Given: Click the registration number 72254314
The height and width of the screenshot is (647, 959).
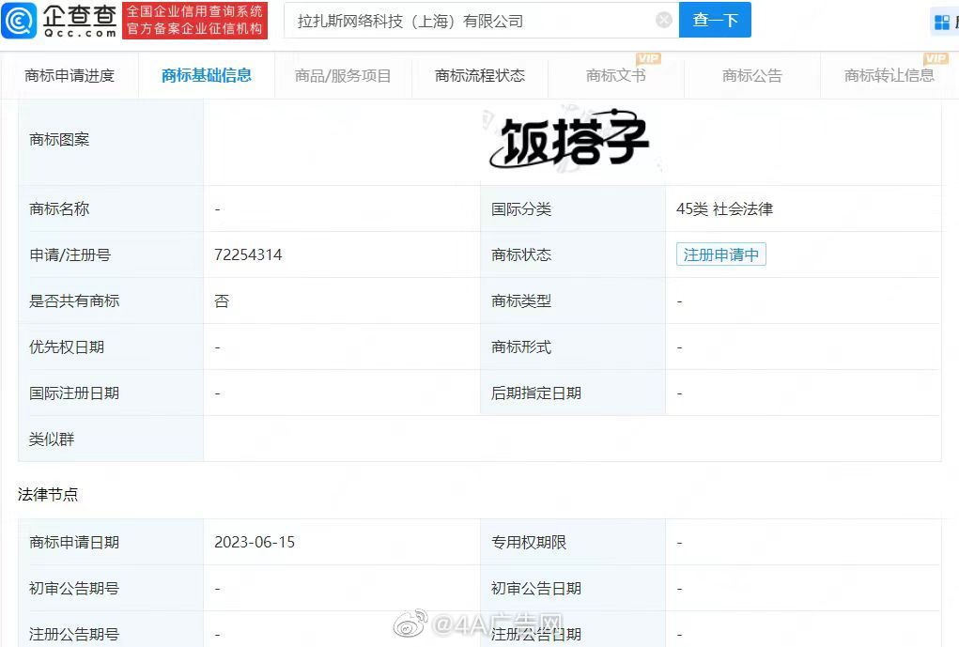Looking at the screenshot, I should point(248,254).
